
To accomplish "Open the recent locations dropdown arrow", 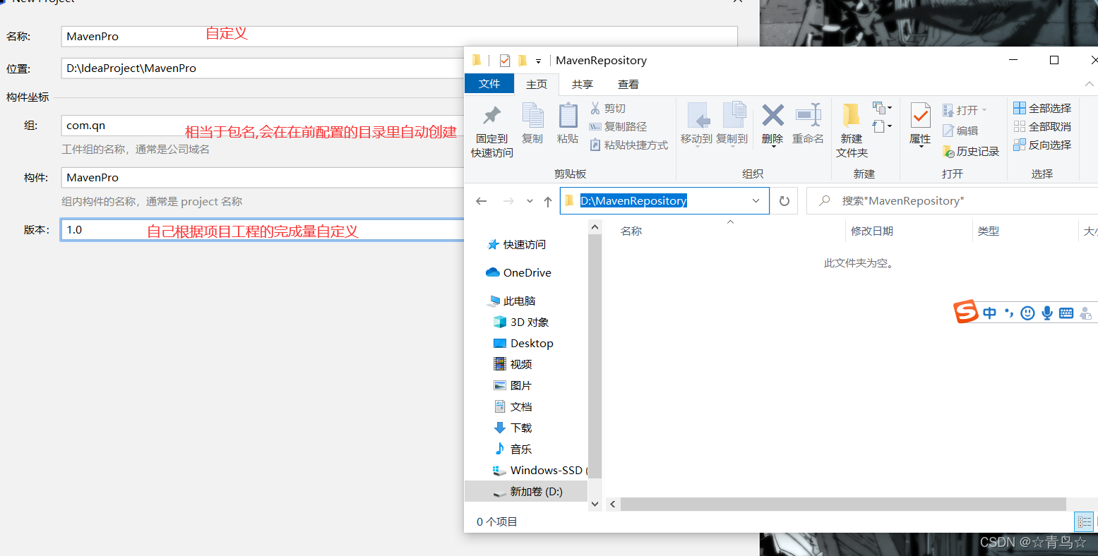I will [x=530, y=201].
